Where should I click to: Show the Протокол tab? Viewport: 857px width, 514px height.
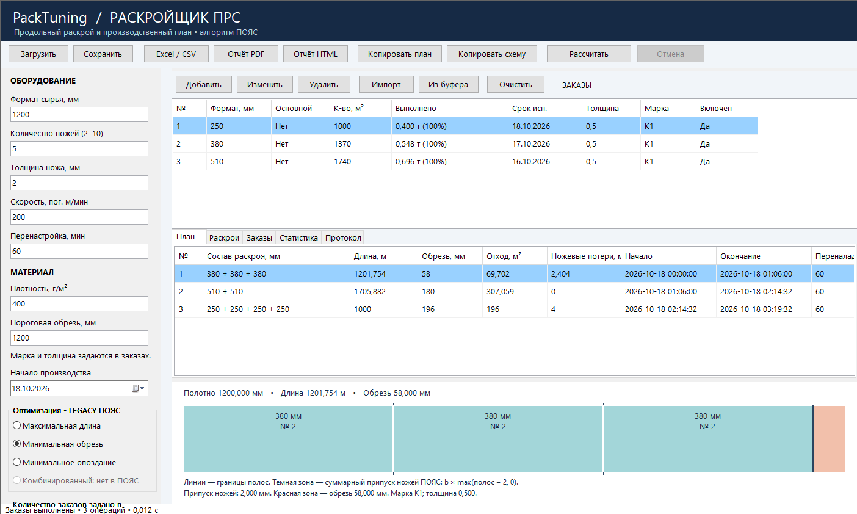tap(343, 238)
